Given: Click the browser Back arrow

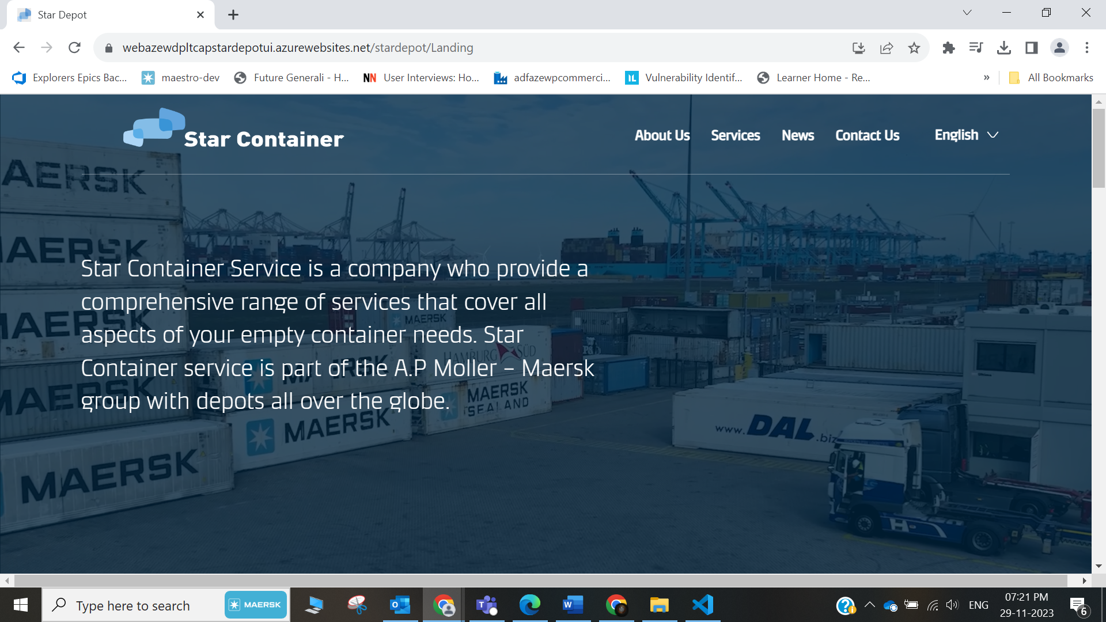Looking at the screenshot, I should coord(19,48).
